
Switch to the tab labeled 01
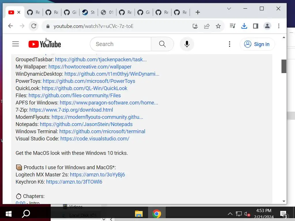point(107,12)
